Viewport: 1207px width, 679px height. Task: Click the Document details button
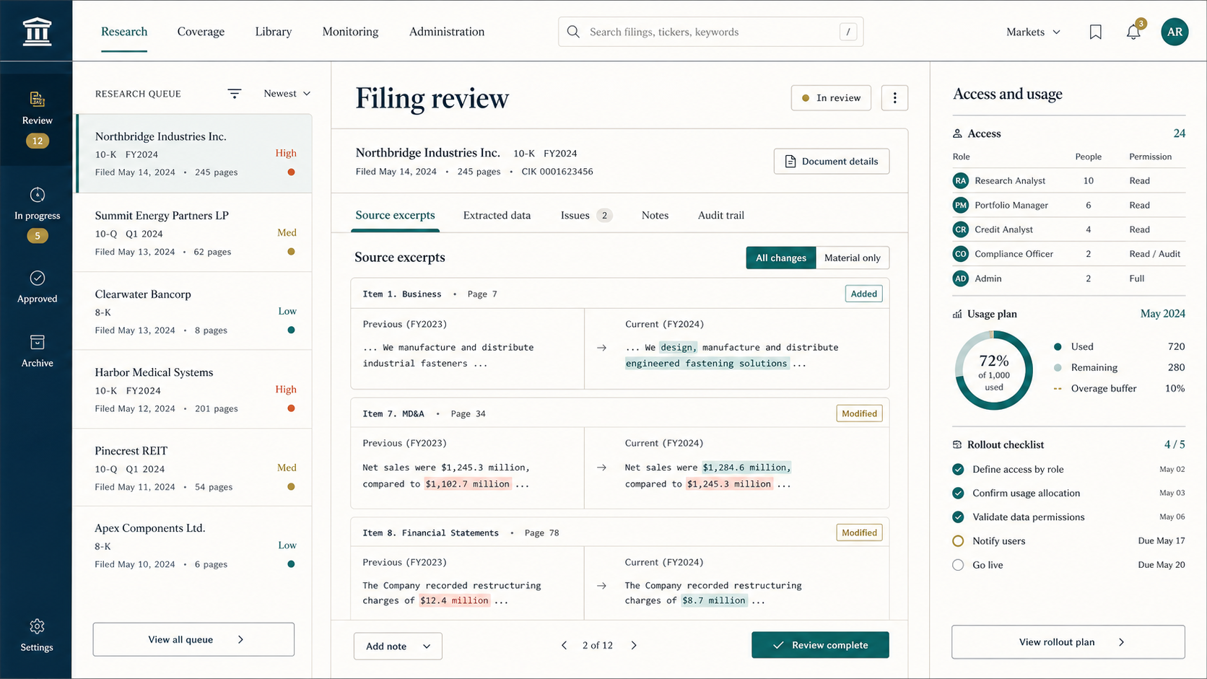click(832, 161)
